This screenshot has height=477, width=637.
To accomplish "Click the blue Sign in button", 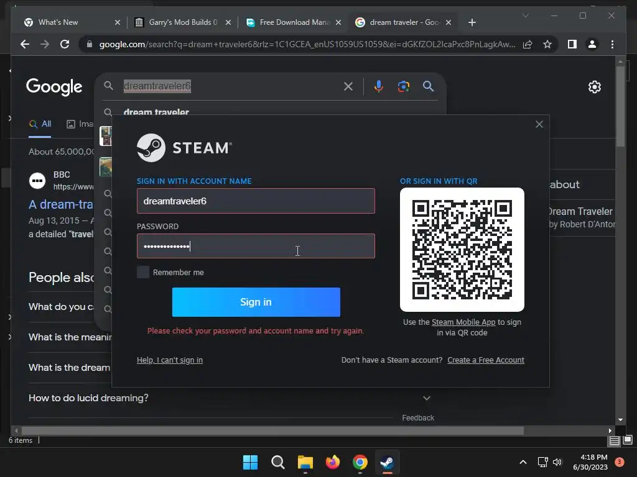I will pyautogui.click(x=256, y=302).
